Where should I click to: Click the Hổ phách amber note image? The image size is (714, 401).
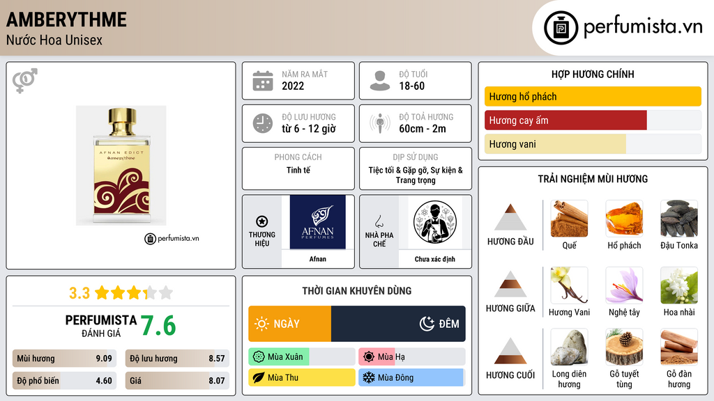pos(624,219)
